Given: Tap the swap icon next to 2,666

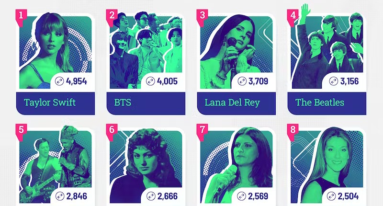Looking at the screenshot, I should point(151,195).
